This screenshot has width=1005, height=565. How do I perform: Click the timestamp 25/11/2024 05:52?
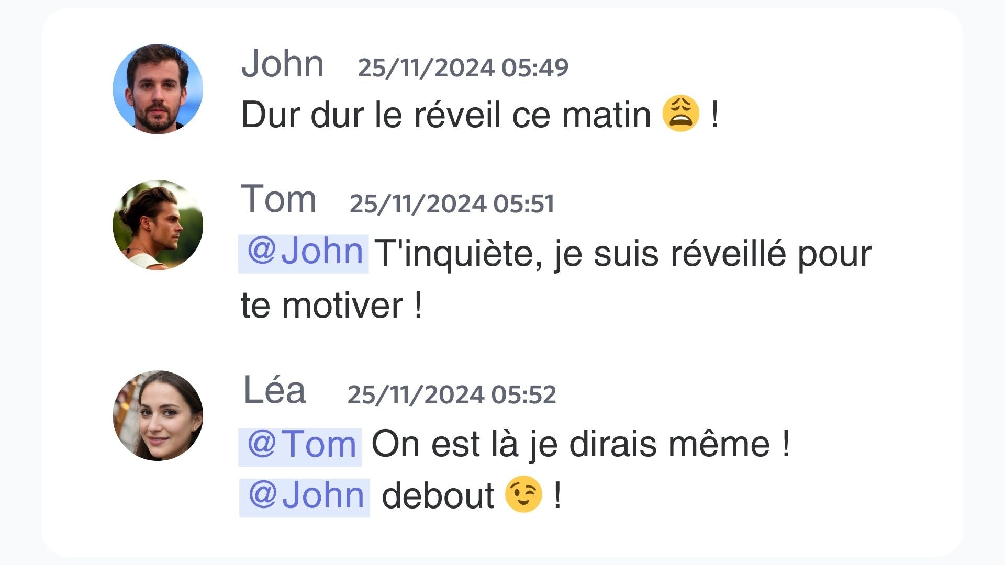pyautogui.click(x=452, y=394)
